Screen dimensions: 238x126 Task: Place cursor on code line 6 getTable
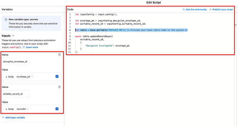[x=131, y=30]
